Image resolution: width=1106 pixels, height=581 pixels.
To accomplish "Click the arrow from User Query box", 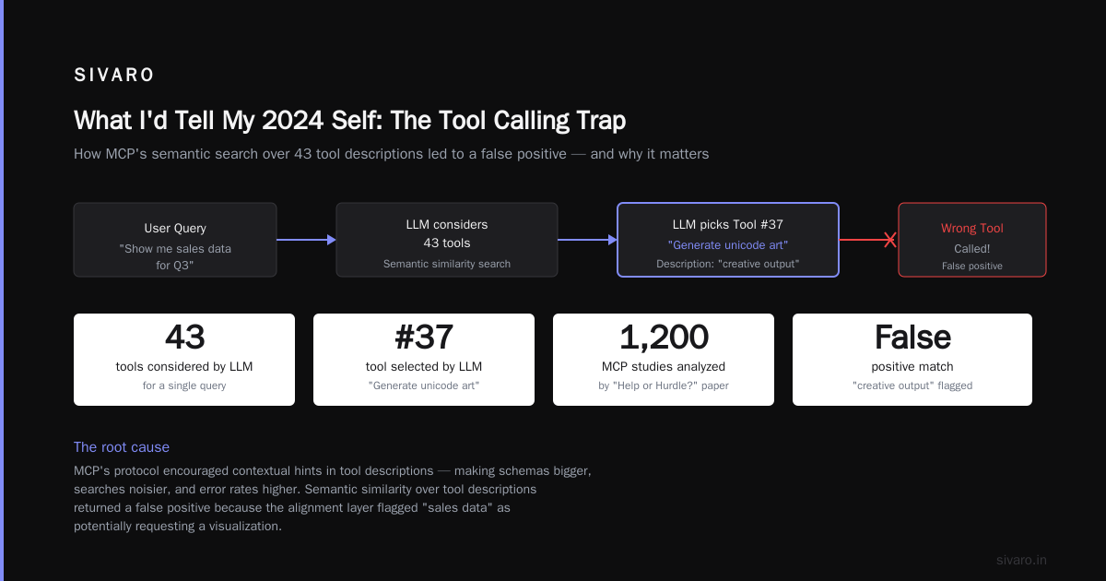I will [306, 240].
